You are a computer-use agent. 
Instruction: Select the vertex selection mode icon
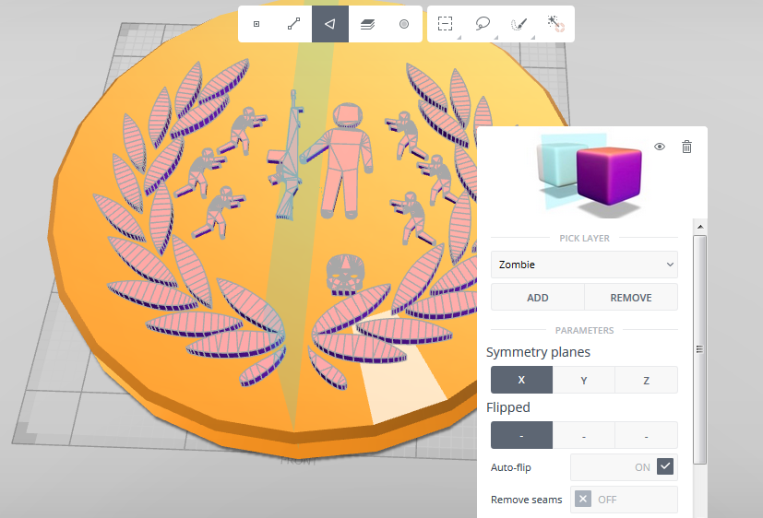click(x=256, y=24)
